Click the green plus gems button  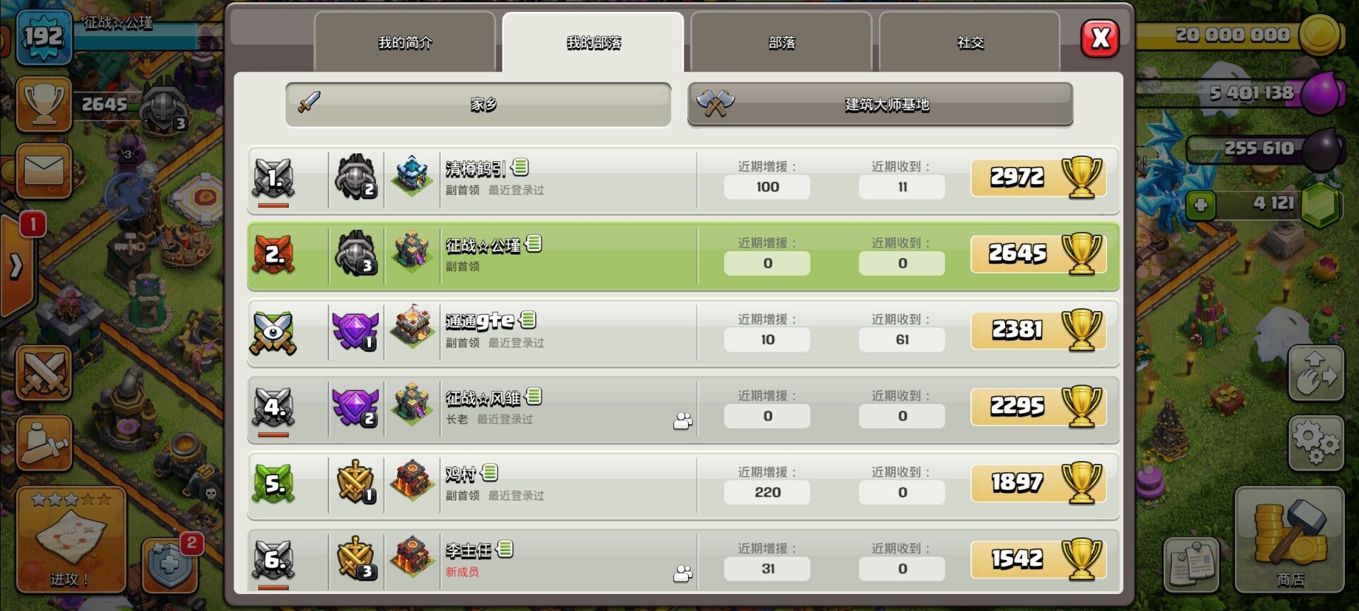1200,205
